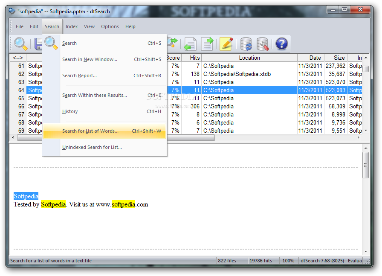This screenshot has width=382, height=276.
Task: Click the next document green arrow icon
Action: 207,44
